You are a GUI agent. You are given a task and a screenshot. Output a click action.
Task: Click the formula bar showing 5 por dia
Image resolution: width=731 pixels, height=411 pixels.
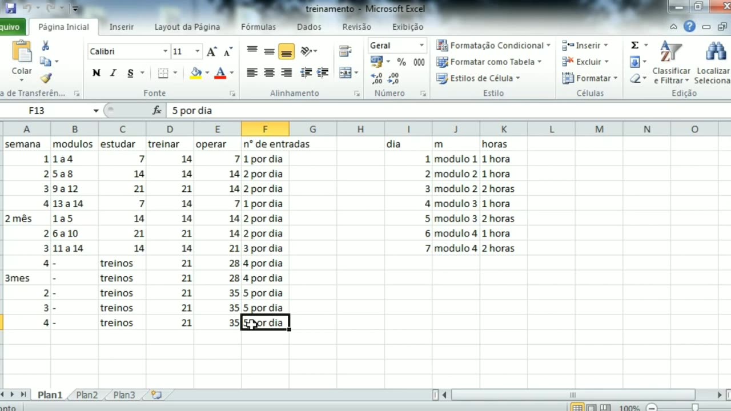click(x=448, y=110)
